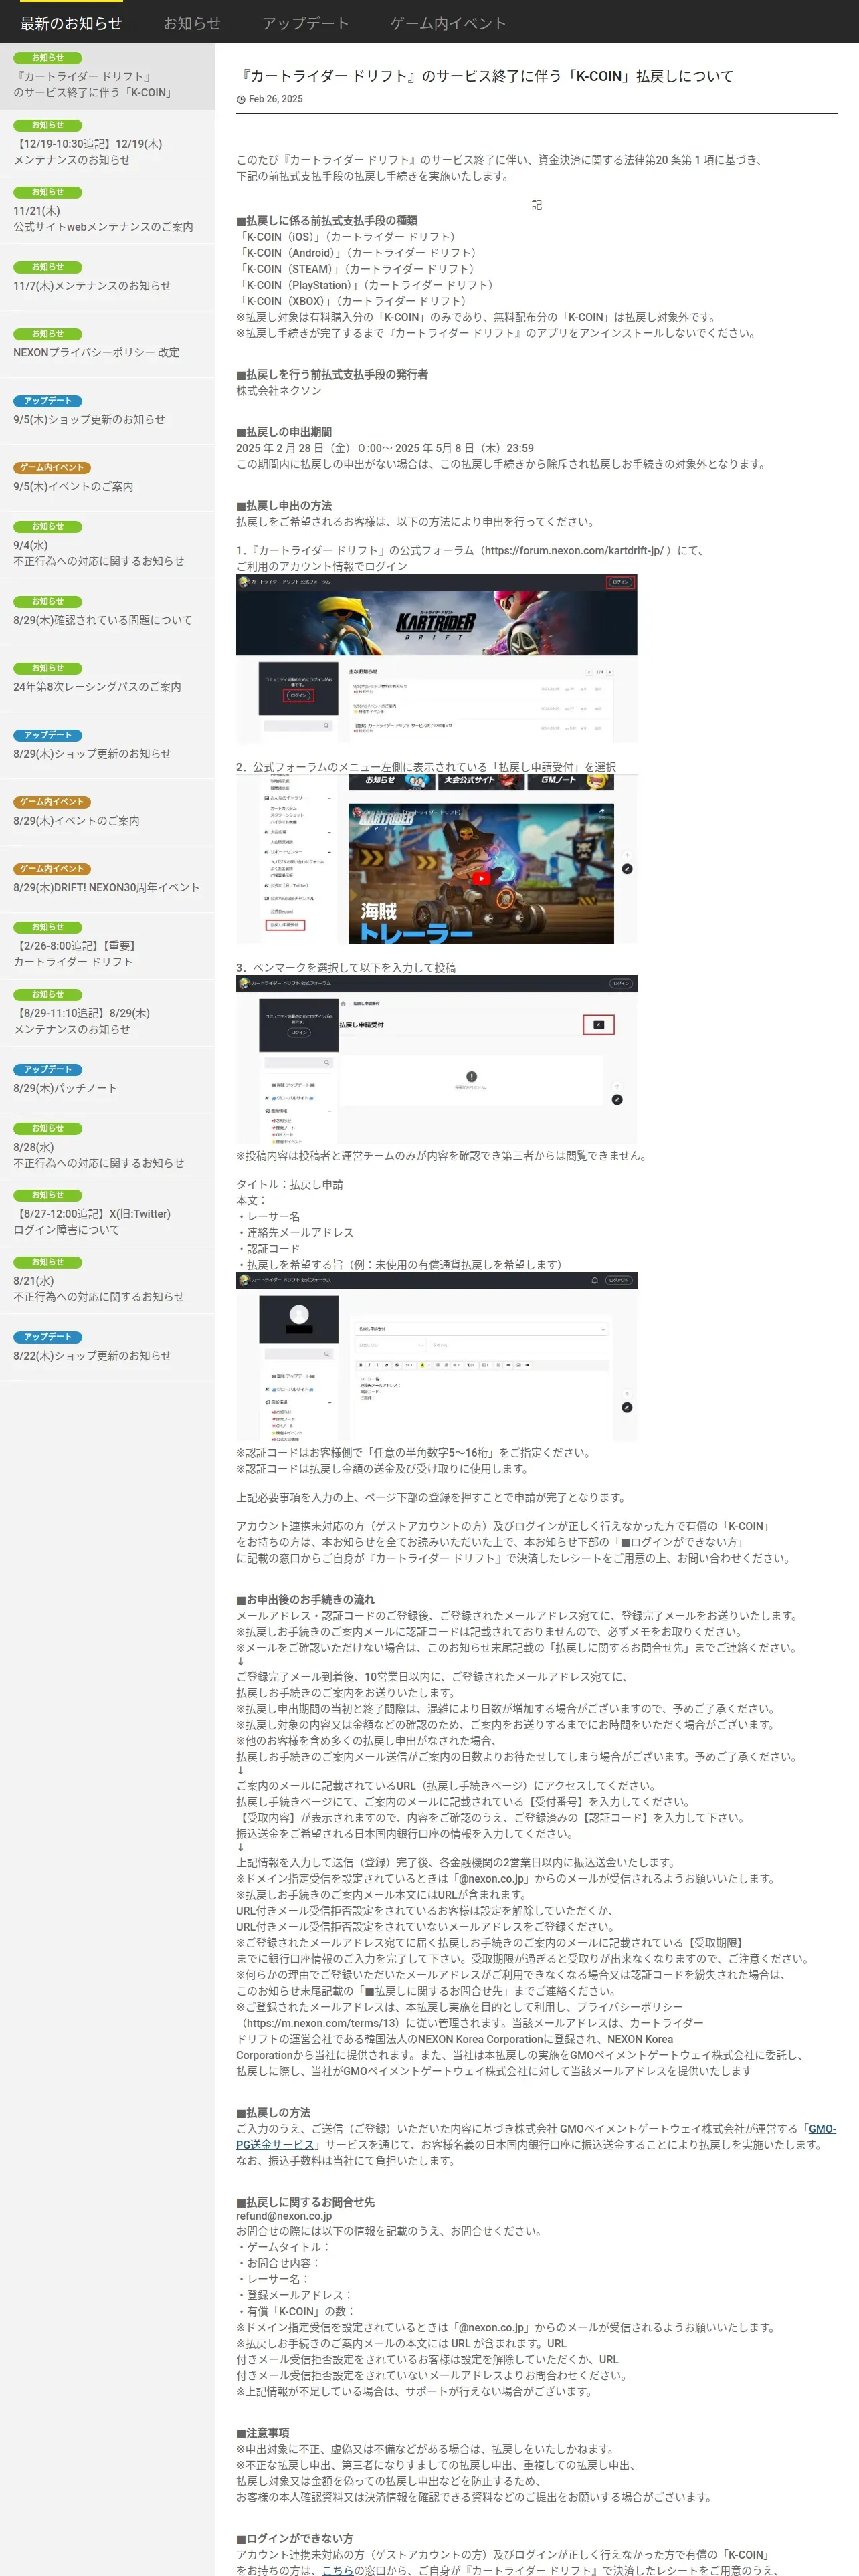
Task: Open the X(旧:Twitter) ログイン障害について notice
Action: pos(107,1214)
